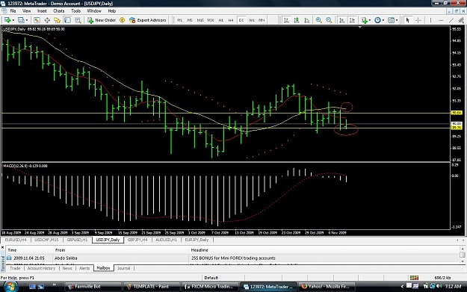Select the M5 timeframe
The height and width of the screenshot is (292, 467).
click(190, 20)
